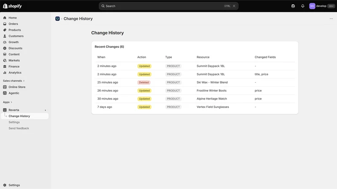
Task: Open the three-dot page actions menu
Action: (x=331, y=18)
